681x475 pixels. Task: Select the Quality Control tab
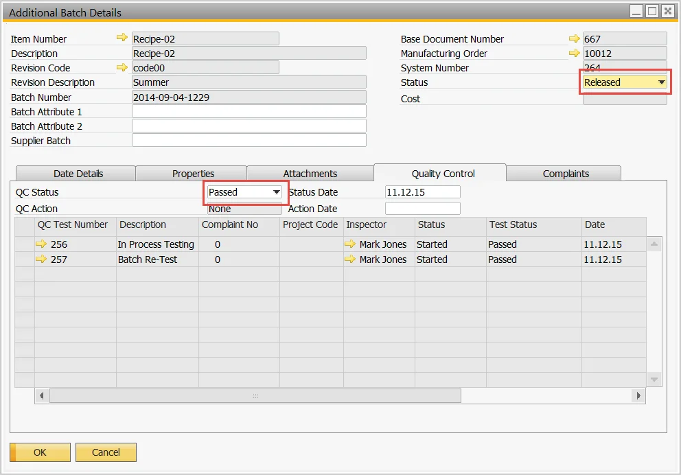pyautogui.click(x=441, y=173)
